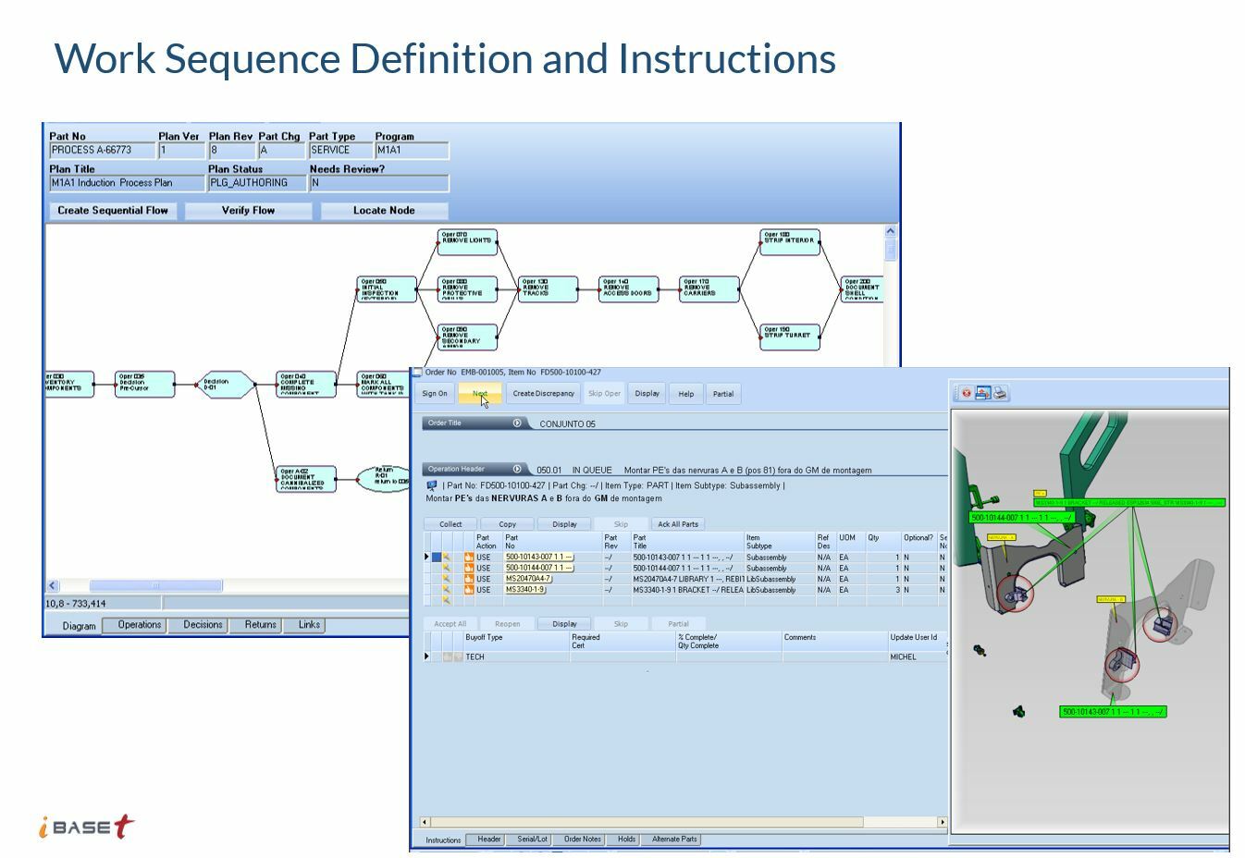Click the monitor icon beside Part No FD500-10100-427

point(432,485)
